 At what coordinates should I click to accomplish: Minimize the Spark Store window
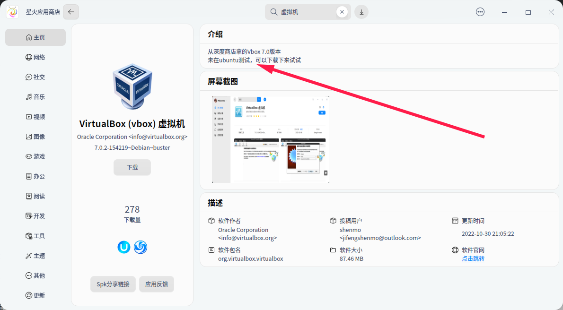click(x=504, y=12)
